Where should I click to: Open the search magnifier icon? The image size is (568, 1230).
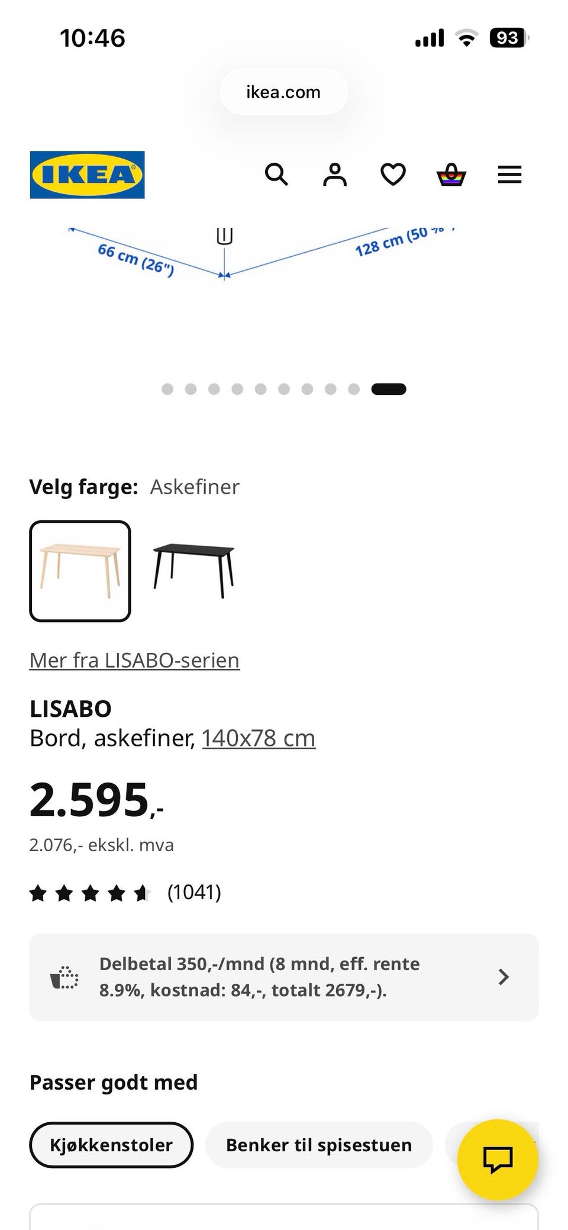coord(276,175)
